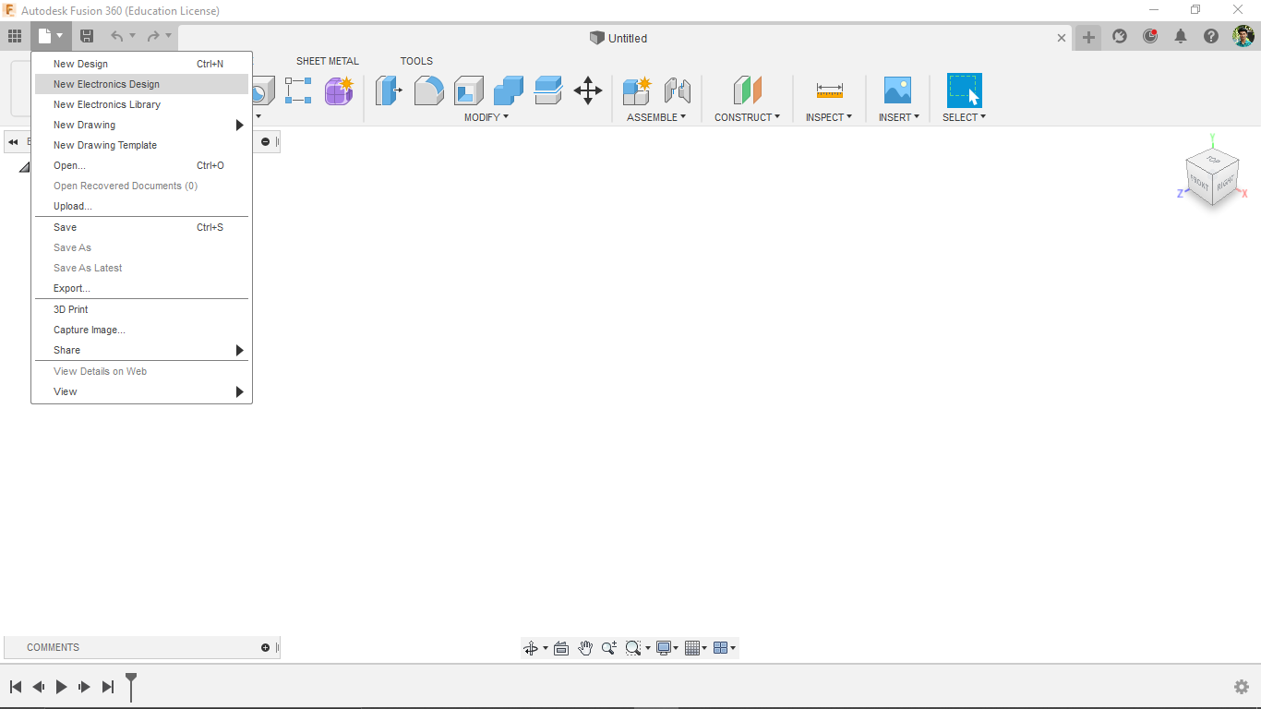The image size is (1261, 709).
Task: Expand the MODIFY dropdown
Action: (x=486, y=117)
